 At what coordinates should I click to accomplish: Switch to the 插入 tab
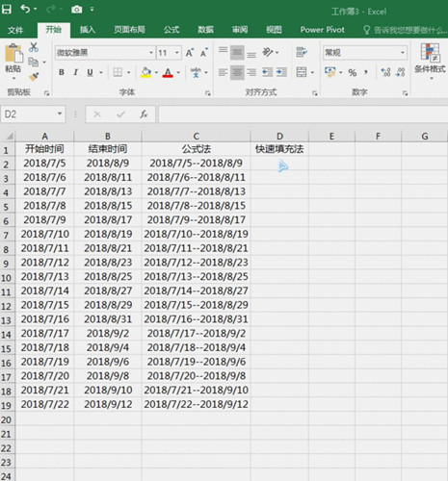[88, 30]
